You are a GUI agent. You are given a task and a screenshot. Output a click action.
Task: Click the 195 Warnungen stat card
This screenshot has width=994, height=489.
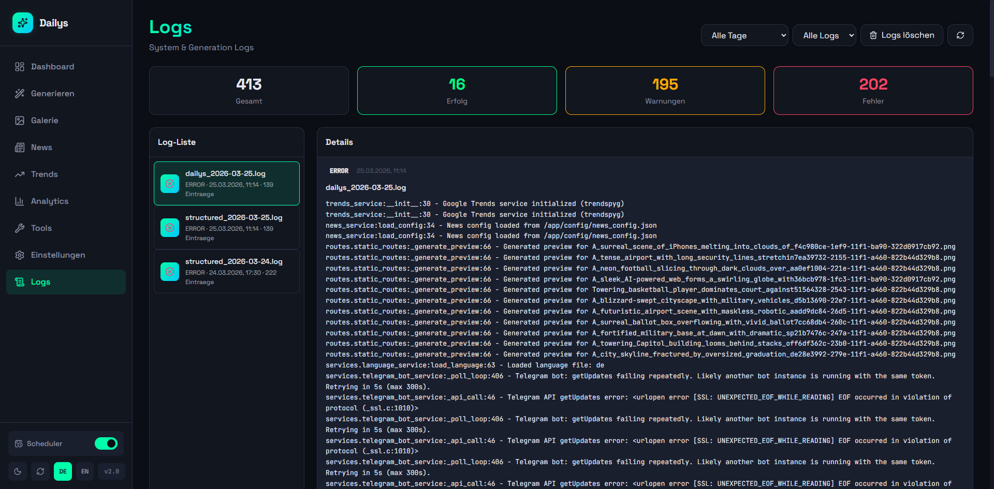coord(665,91)
